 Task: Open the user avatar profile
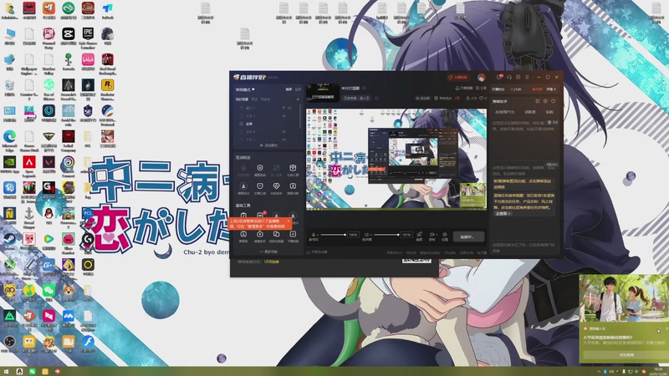point(482,77)
